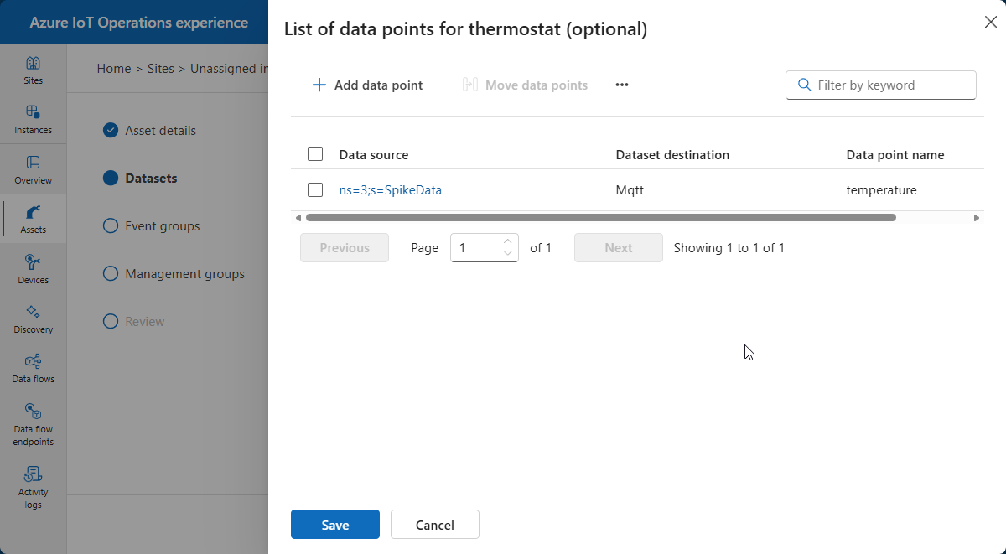The image size is (1006, 554).
Task: Select the Devices sidebar icon
Action: click(x=33, y=269)
